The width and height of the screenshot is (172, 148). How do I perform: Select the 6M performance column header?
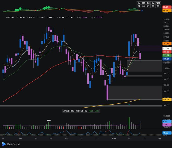pyautogui.click(x=148, y=3)
